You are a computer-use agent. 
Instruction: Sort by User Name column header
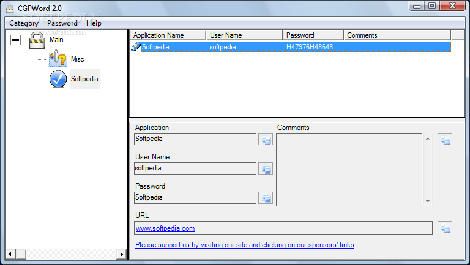(x=244, y=35)
